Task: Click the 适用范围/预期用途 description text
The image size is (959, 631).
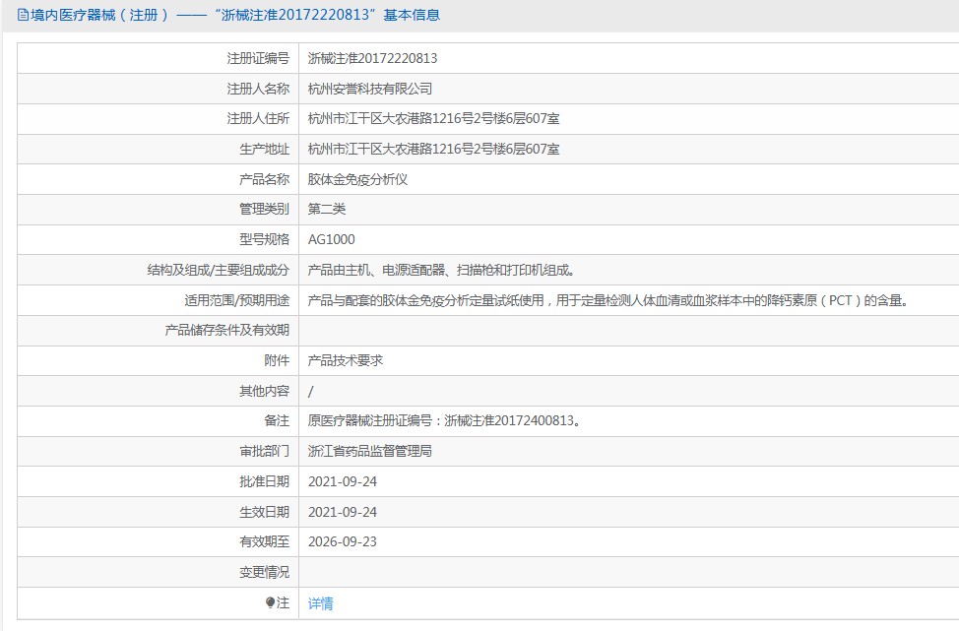Action: coord(607,300)
